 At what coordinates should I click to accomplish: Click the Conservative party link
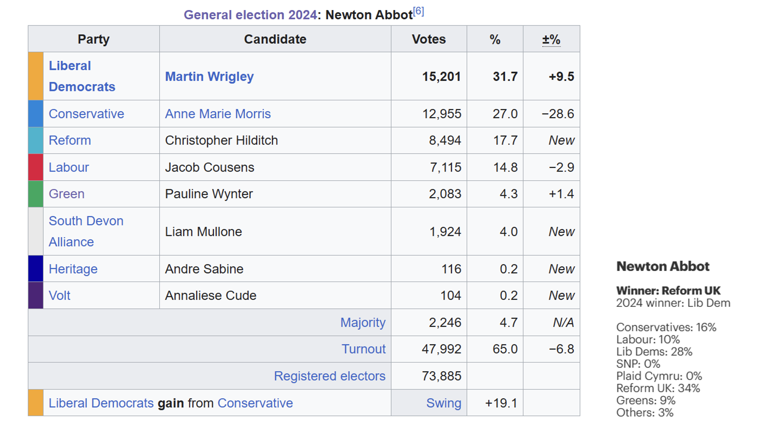(x=86, y=114)
